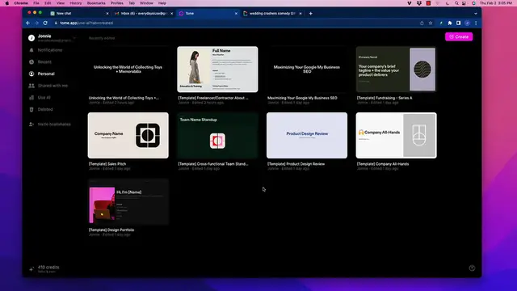Image resolution: width=517 pixels, height=291 pixels.
Task: Switch to the wedding crashers comedy tab
Action: (272, 14)
